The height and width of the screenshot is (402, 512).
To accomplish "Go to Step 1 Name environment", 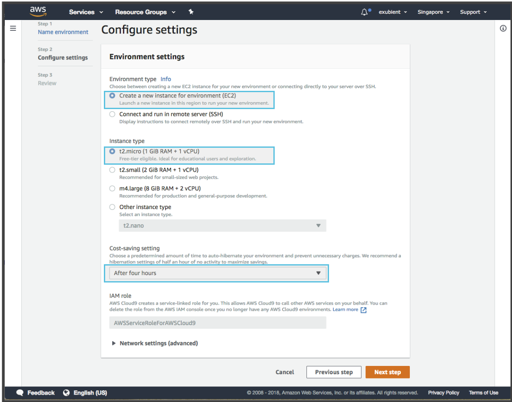I will (x=63, y=32).
